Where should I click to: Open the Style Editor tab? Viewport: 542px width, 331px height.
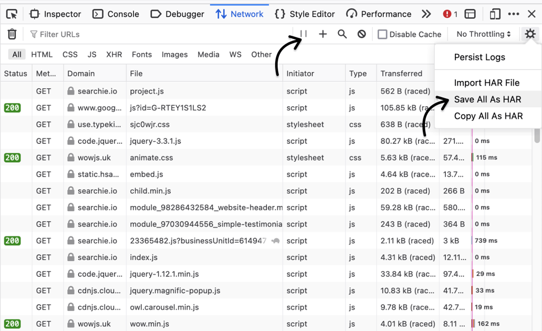[x=305, y=14]
